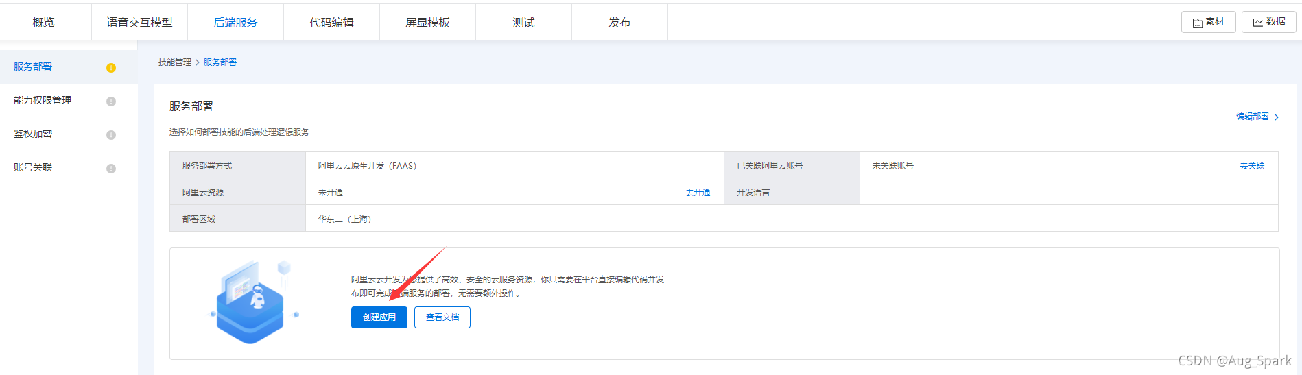This screenshot has height=375, width=1302.
Task: Click 阿里云资源 label cell
Action: click(237, 192)
